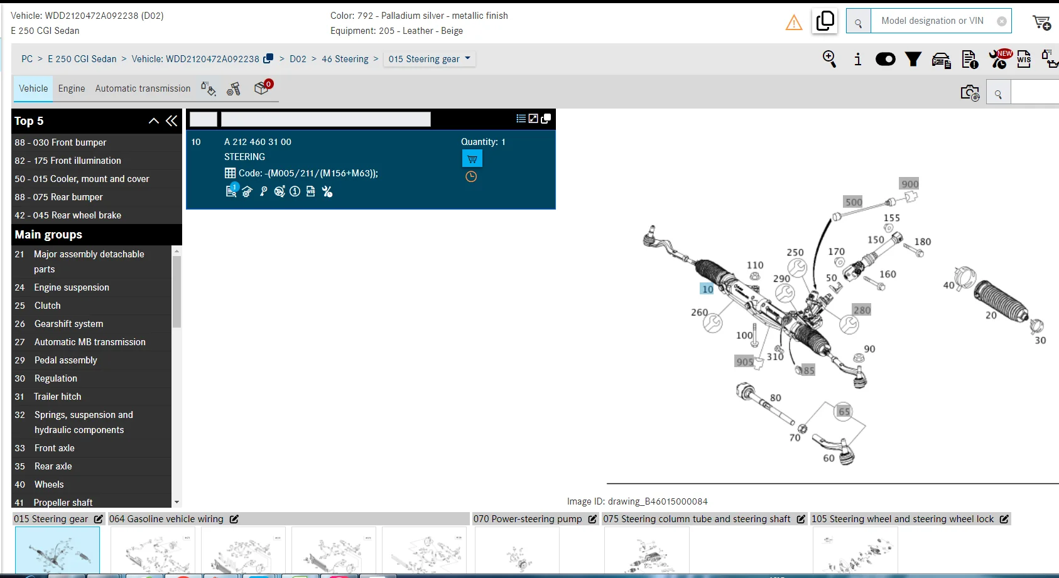This screenshot has height=578, width=1059.
Task: Open the package box icon with 0 badge
Action: pyautogui.click(x=263, y=87)
